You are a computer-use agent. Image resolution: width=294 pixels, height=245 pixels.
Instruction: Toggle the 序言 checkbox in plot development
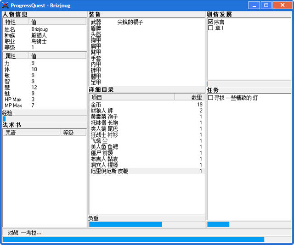click(x=210, y=22)
